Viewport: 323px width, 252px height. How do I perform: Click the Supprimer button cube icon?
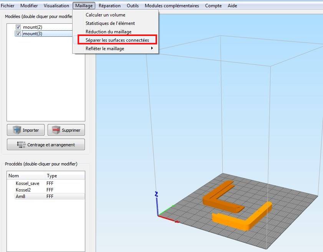[56, 130]
